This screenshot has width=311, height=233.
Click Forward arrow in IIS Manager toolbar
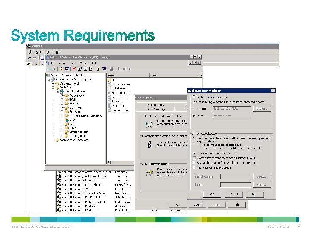[x=54, y=69]
